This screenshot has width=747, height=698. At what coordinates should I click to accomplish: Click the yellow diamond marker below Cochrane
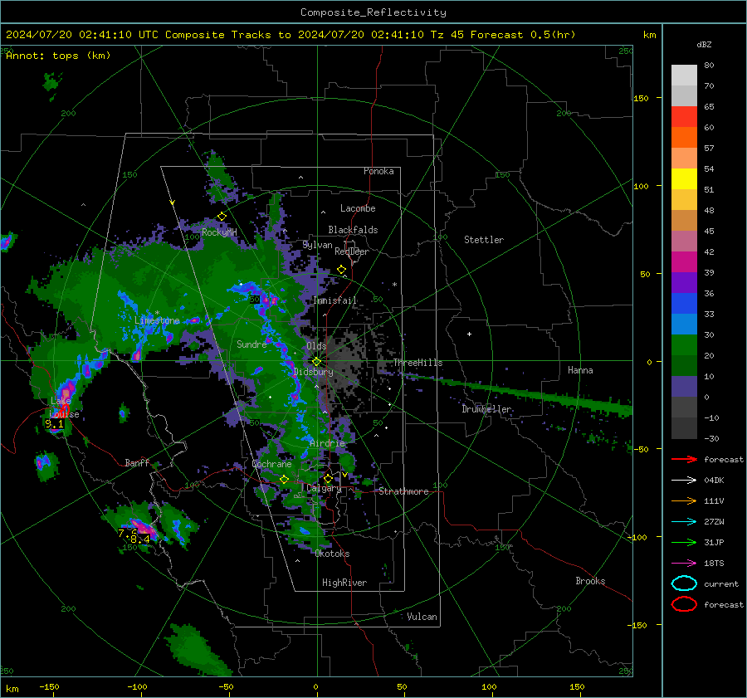285,480
